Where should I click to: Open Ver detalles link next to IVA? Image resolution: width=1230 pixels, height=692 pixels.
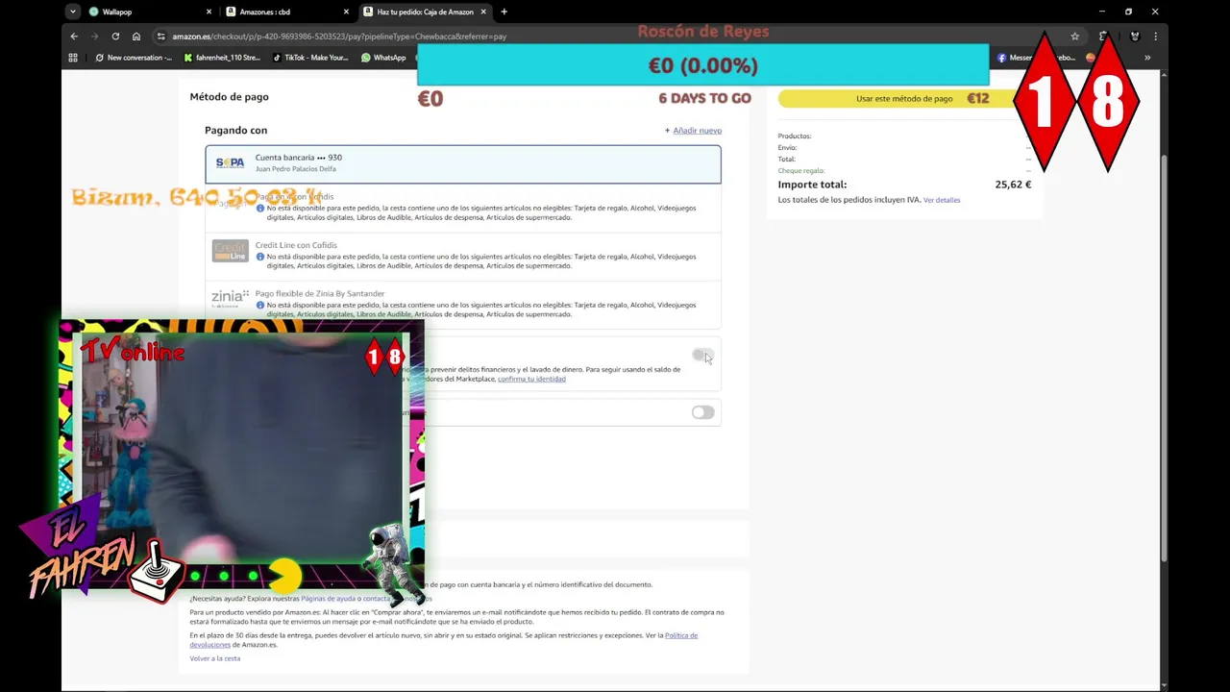942,200
